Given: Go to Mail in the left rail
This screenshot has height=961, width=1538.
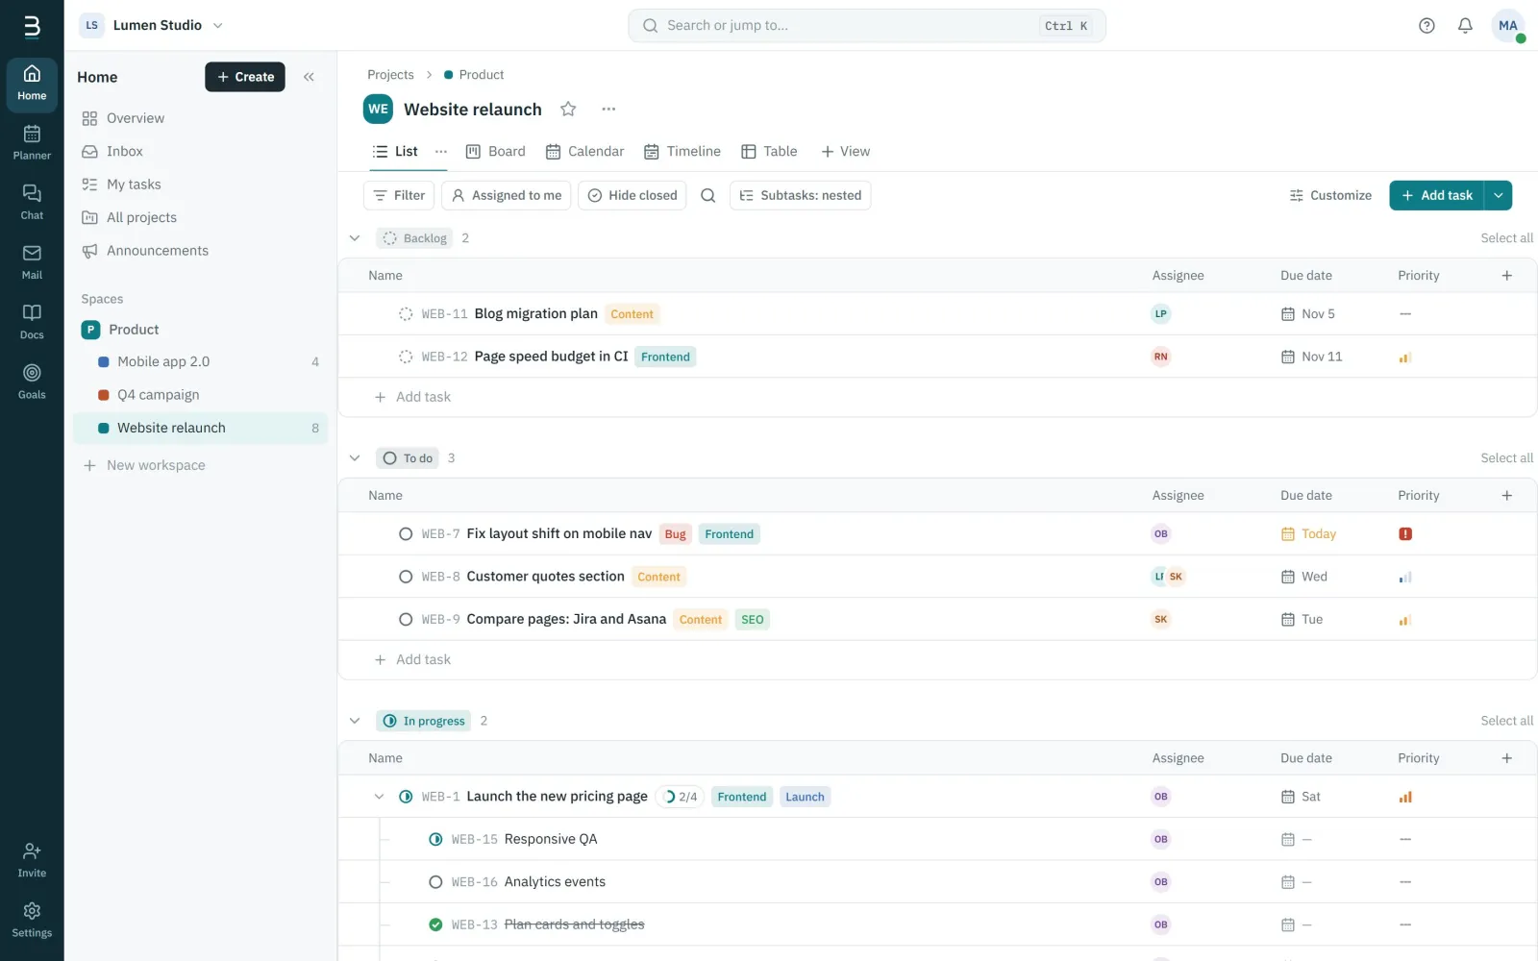Looking at the screenshot, I should click(x=32, y=261).
